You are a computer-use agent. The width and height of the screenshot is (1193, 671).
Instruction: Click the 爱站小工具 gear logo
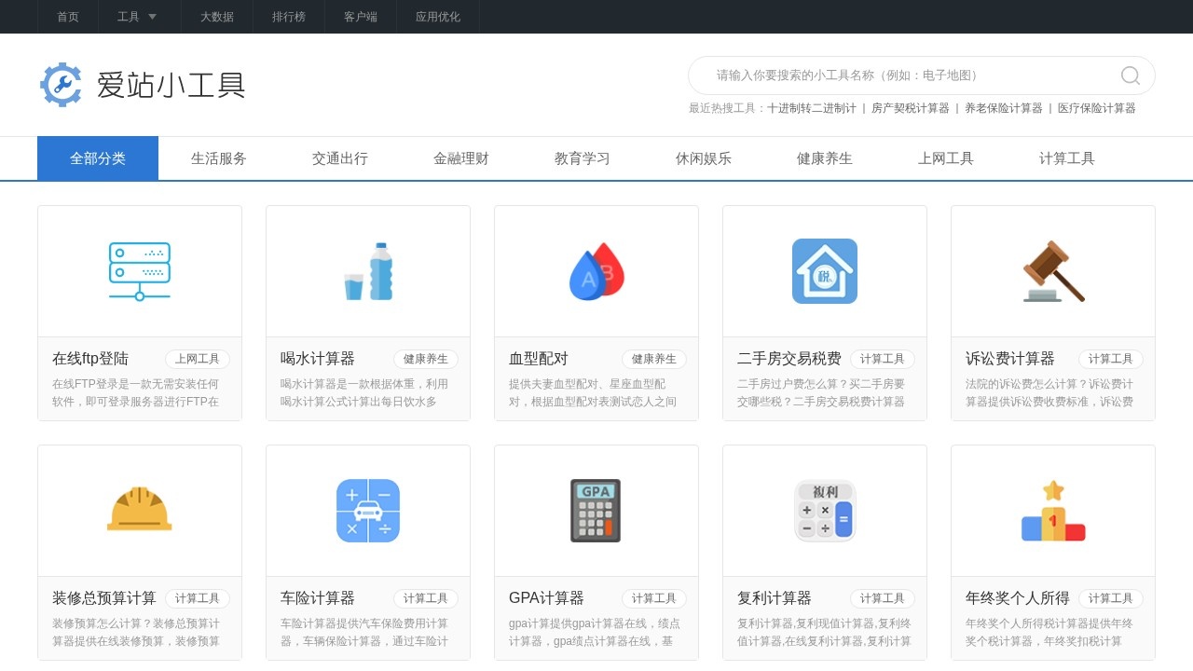tap(62, 85)
